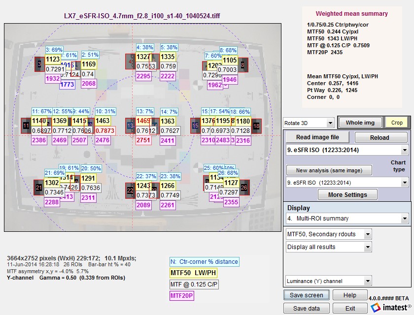
Task: Click ROI marker 11 on the chart
Action: coord(26,126)
